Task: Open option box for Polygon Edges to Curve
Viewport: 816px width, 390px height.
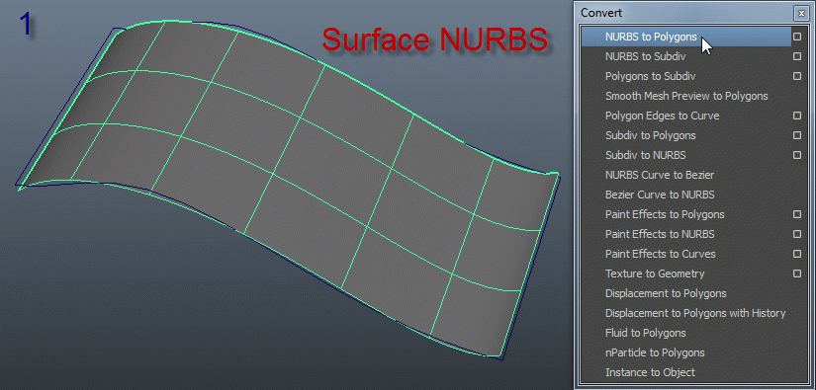Action: click(797, 116)
